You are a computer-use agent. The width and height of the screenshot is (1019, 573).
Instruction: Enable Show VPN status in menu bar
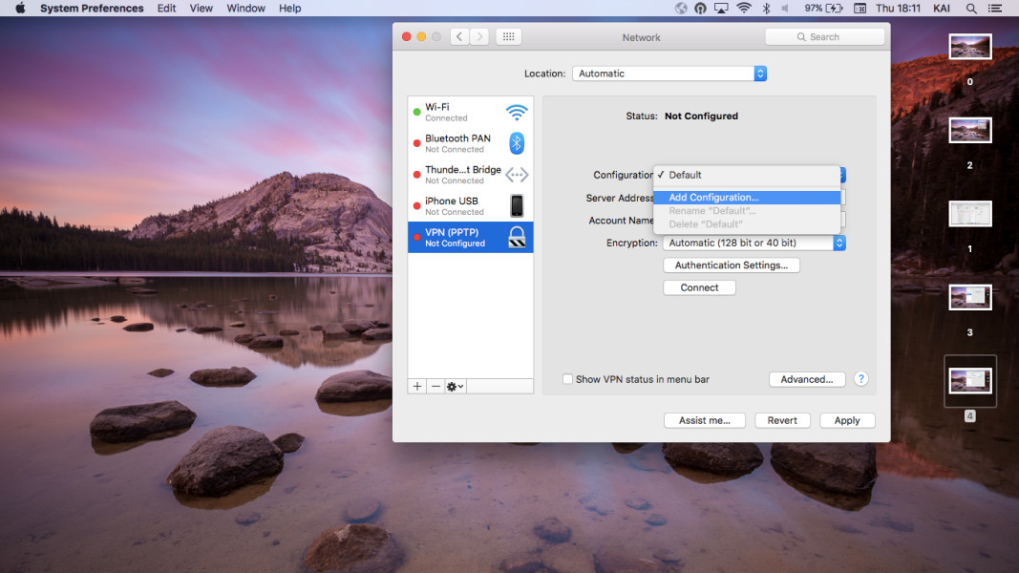pos(568,379)
